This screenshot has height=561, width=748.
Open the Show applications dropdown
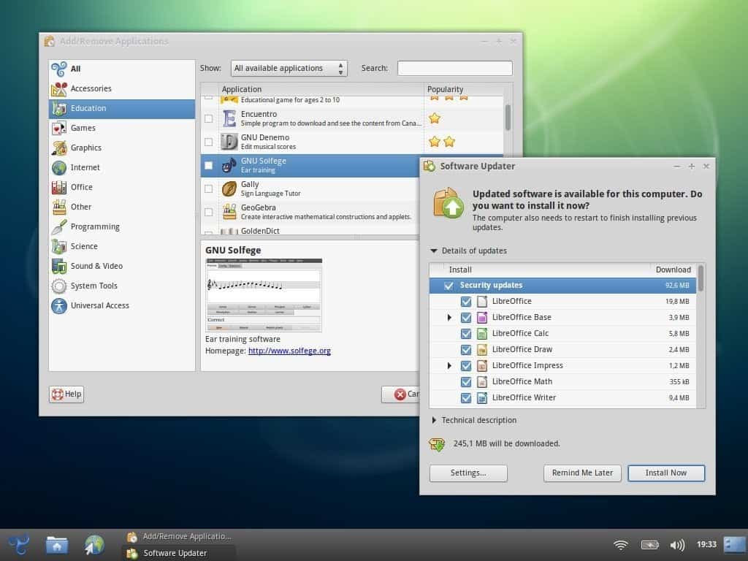(289, 68)
